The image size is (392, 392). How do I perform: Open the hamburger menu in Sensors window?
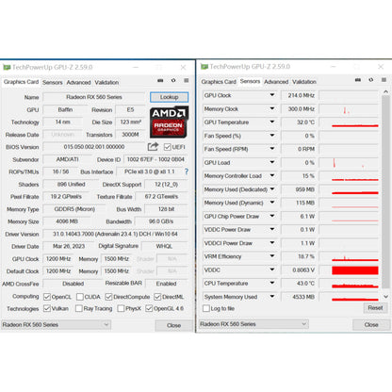(x=384, y=80)
